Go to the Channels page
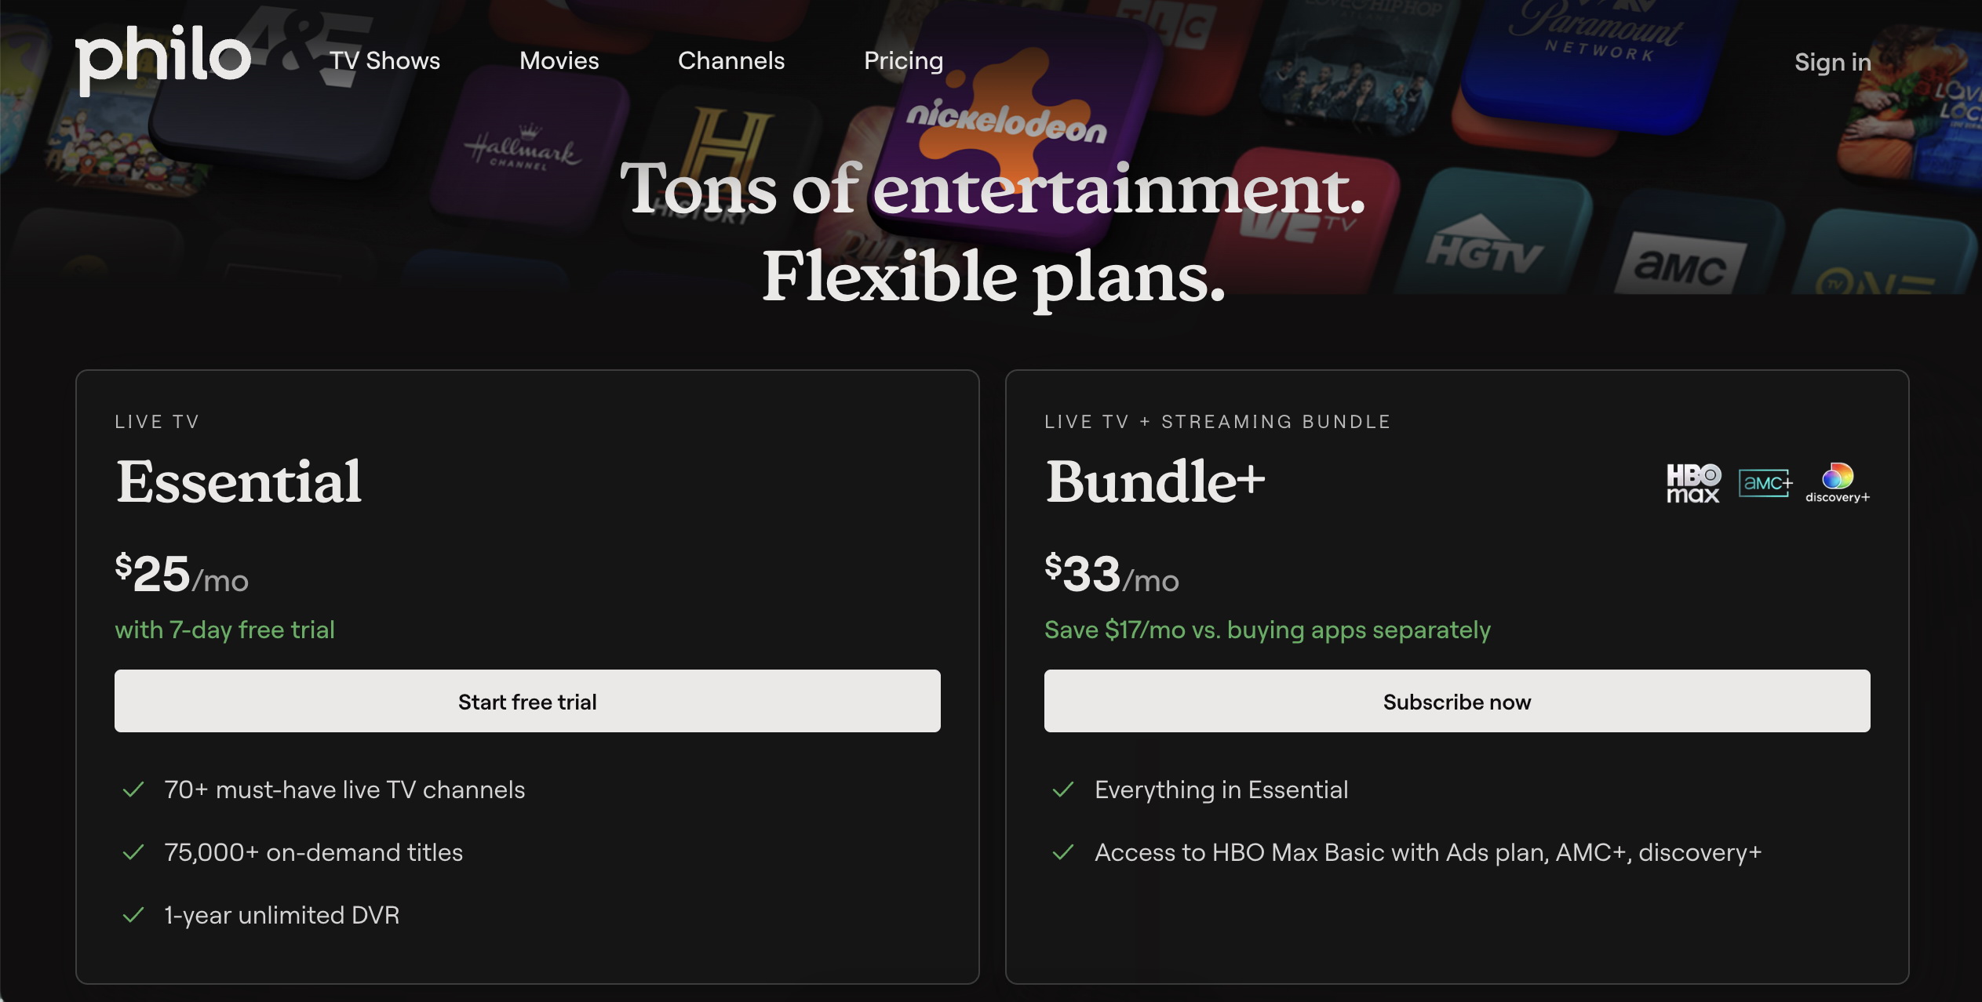The image size is (1982, 1002). pyautogui.click(x=731, y=60)
